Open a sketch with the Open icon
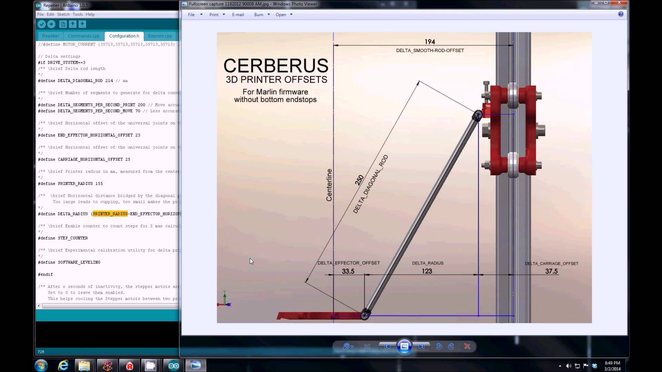This screenshot has width=662, height=372. 72,24
